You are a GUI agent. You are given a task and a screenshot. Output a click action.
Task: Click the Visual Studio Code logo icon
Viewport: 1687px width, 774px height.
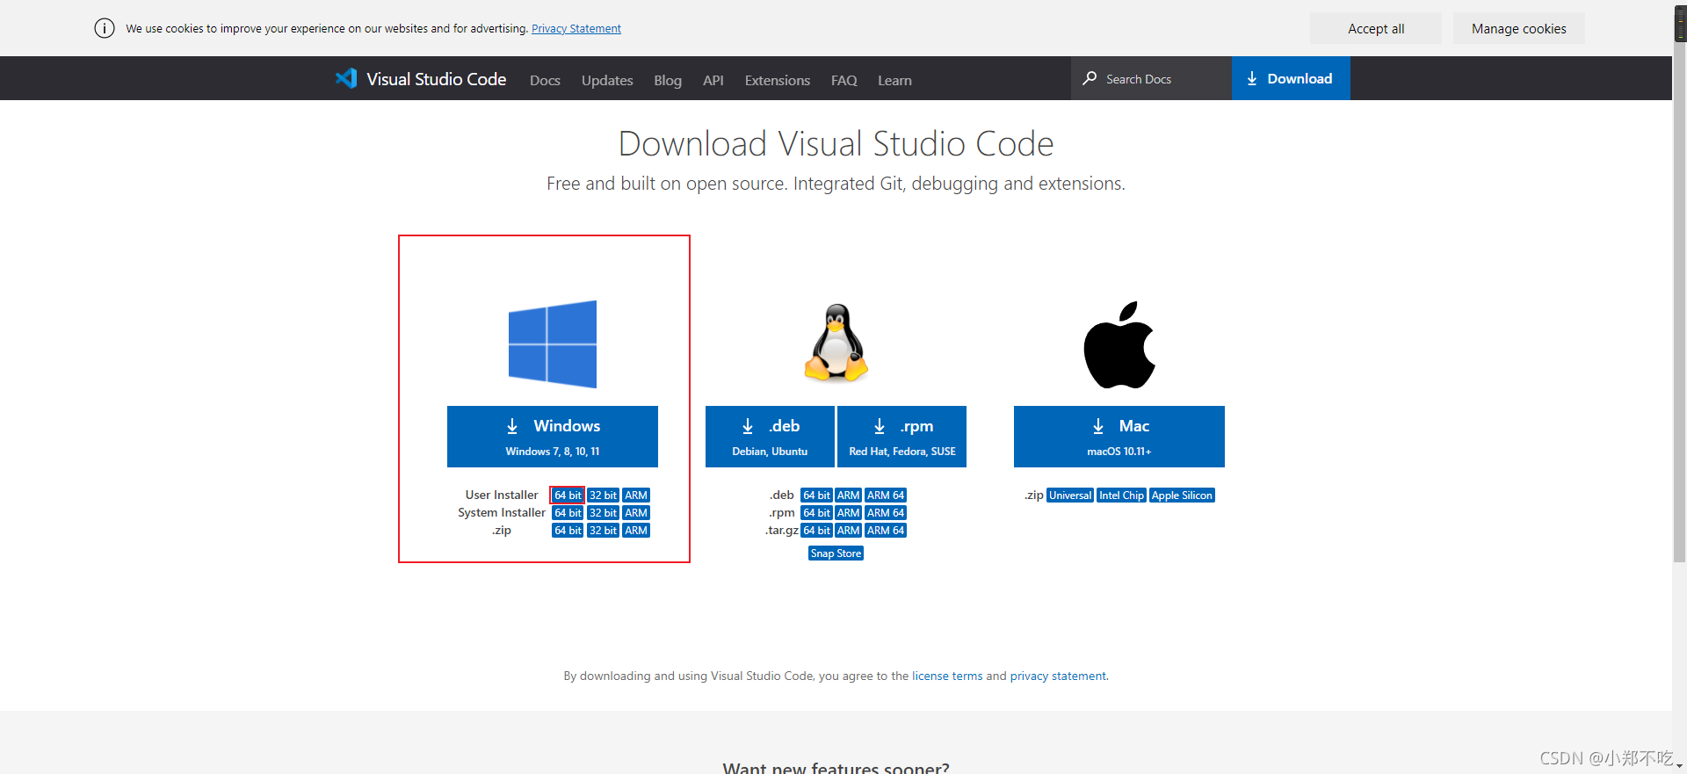click(x=346, y=78)
